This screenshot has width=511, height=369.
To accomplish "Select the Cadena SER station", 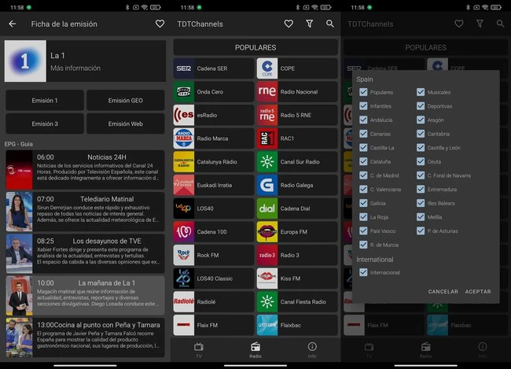I will 214,68.
